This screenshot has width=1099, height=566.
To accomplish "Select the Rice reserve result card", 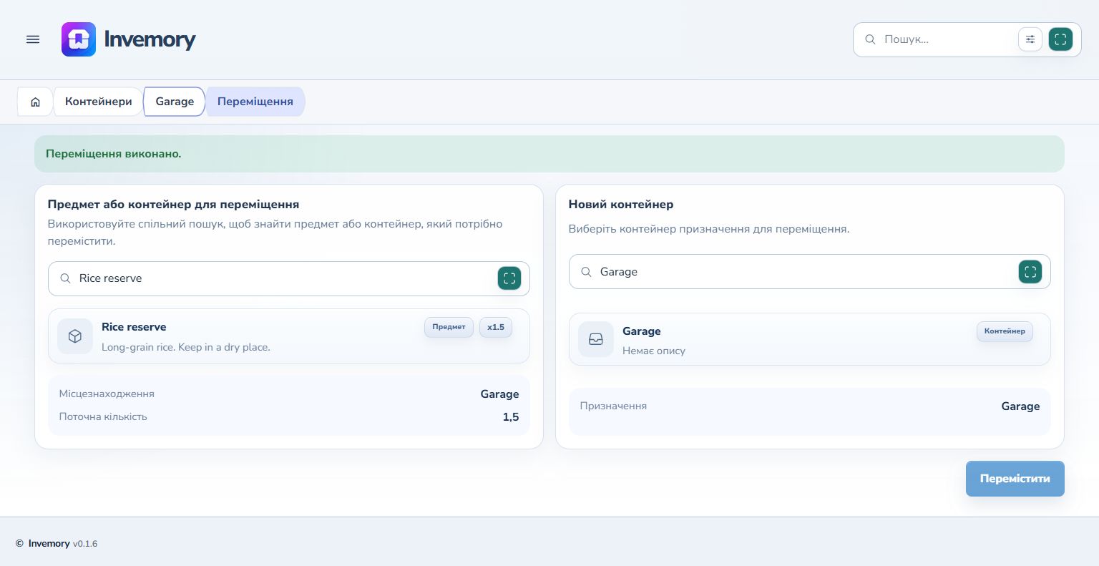I will click(x=289, y=336).
